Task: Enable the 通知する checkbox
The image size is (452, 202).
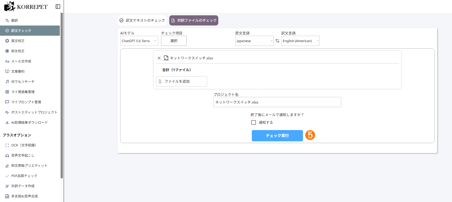Action: pos(254,122)
